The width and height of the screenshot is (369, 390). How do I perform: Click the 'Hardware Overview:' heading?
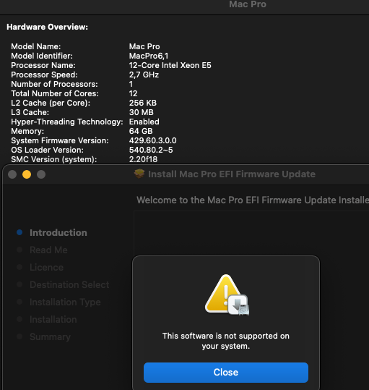(x=48, y=27)
